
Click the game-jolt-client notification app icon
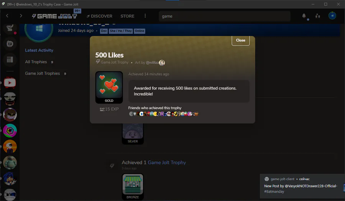[x=267, y=179]
